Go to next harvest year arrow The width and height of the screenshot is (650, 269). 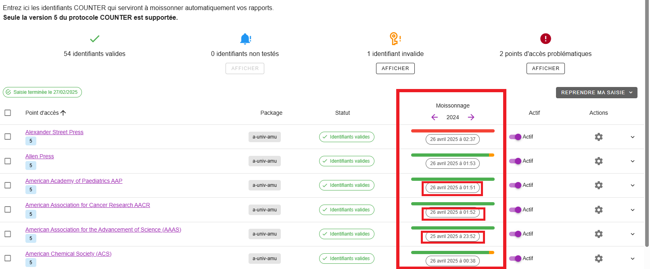pos(471,117)
